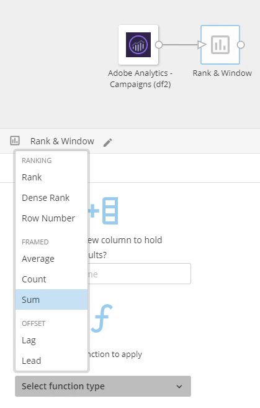The image size is (260, 408).
Task: Click the Adobe Analytics node icon
Action: 138,45
